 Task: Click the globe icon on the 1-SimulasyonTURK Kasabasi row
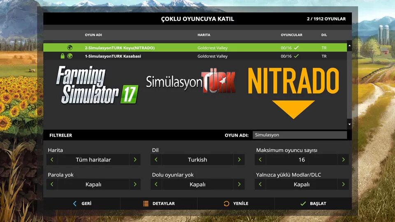pos(70,56)
